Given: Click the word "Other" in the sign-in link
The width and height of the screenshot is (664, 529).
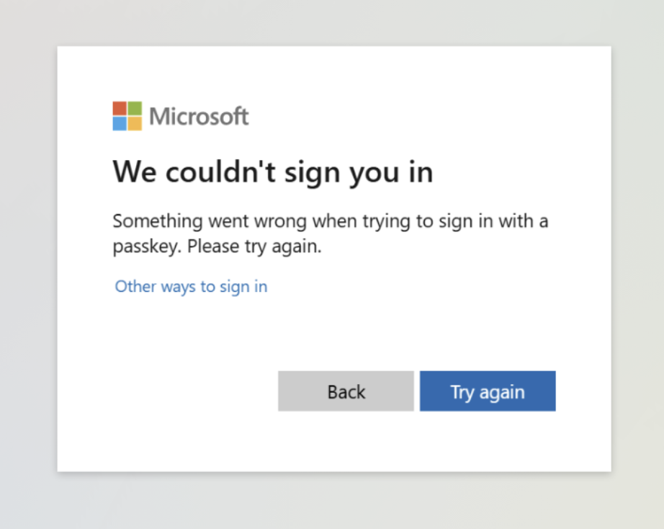Looking at the screenshot, I should click(x=135, y=286).
